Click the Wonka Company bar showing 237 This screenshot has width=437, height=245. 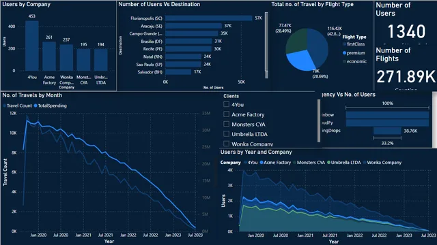[x=66, y=57]
